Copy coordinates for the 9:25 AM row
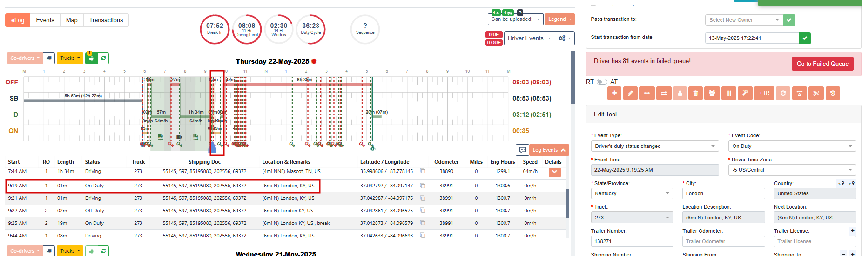Viewport: 862px width, 256px height. 423,223
